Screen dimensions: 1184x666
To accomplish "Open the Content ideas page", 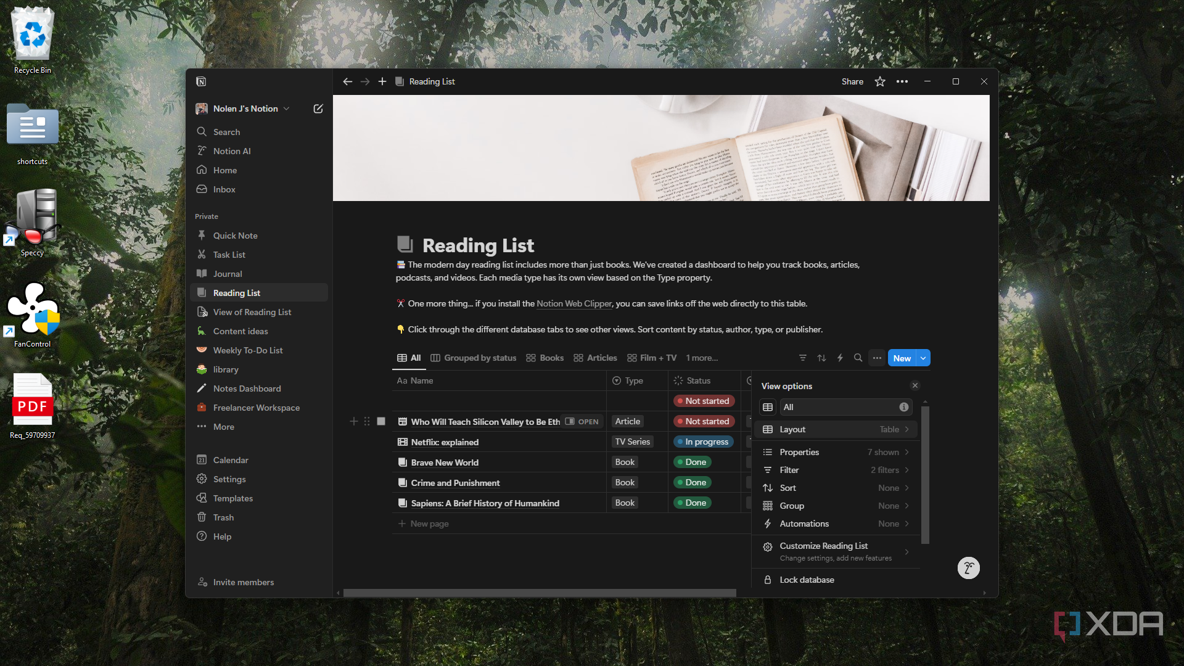I will click(259, 331).
